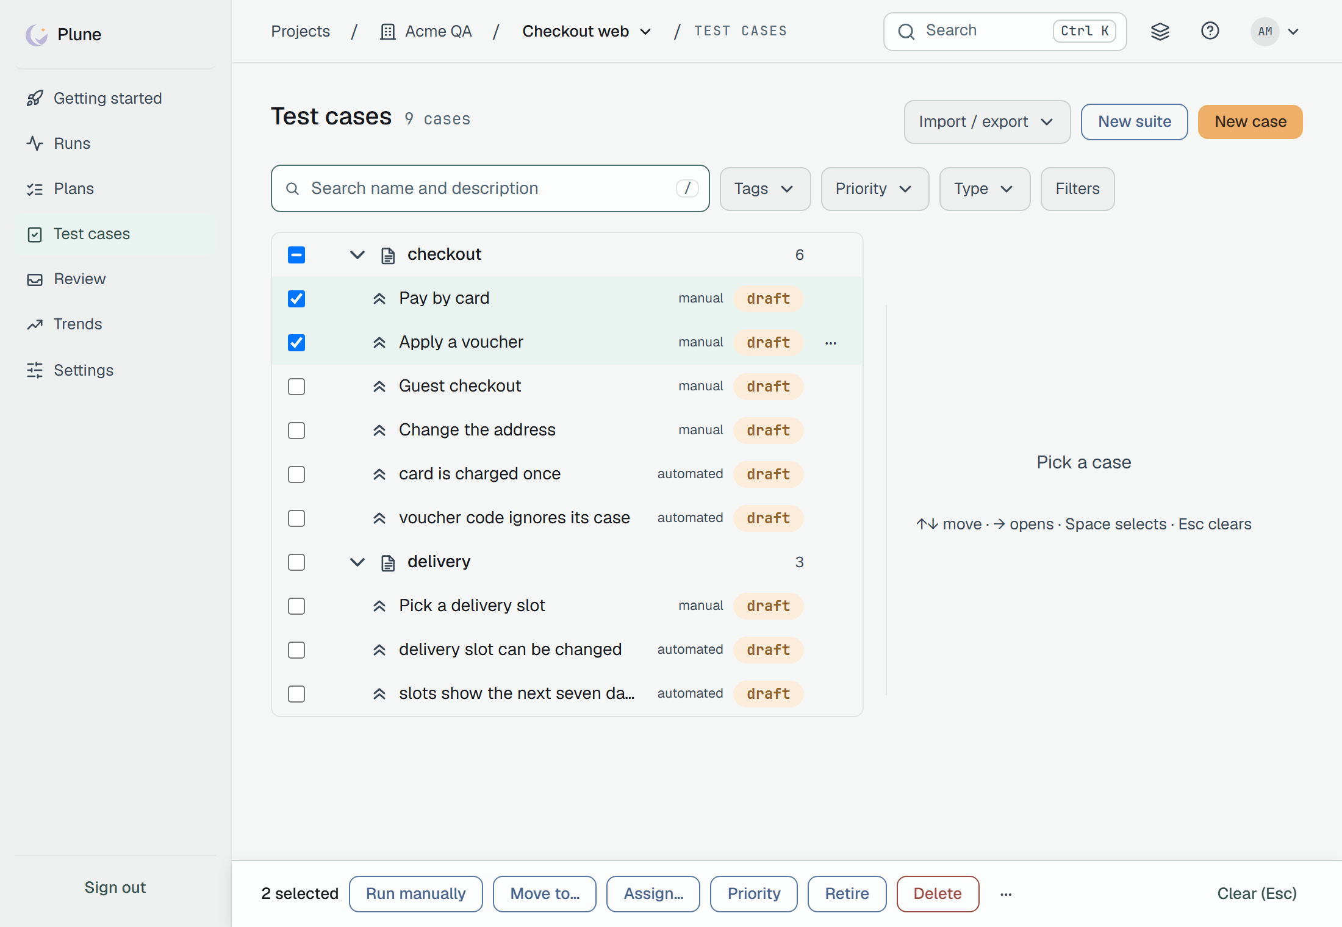Check the delivery suite checkbox
1342x927 pixels.
pyautogui.click(x=296, y=562)
